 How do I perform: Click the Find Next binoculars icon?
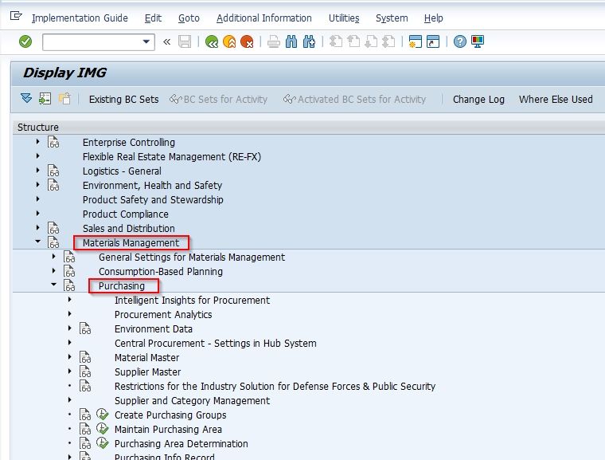(309, 41)
